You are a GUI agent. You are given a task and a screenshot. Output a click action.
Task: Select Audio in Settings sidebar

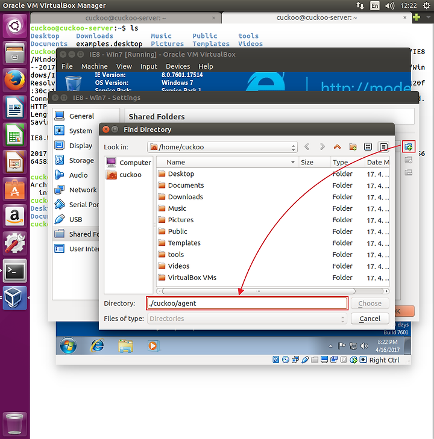[78, 175]
